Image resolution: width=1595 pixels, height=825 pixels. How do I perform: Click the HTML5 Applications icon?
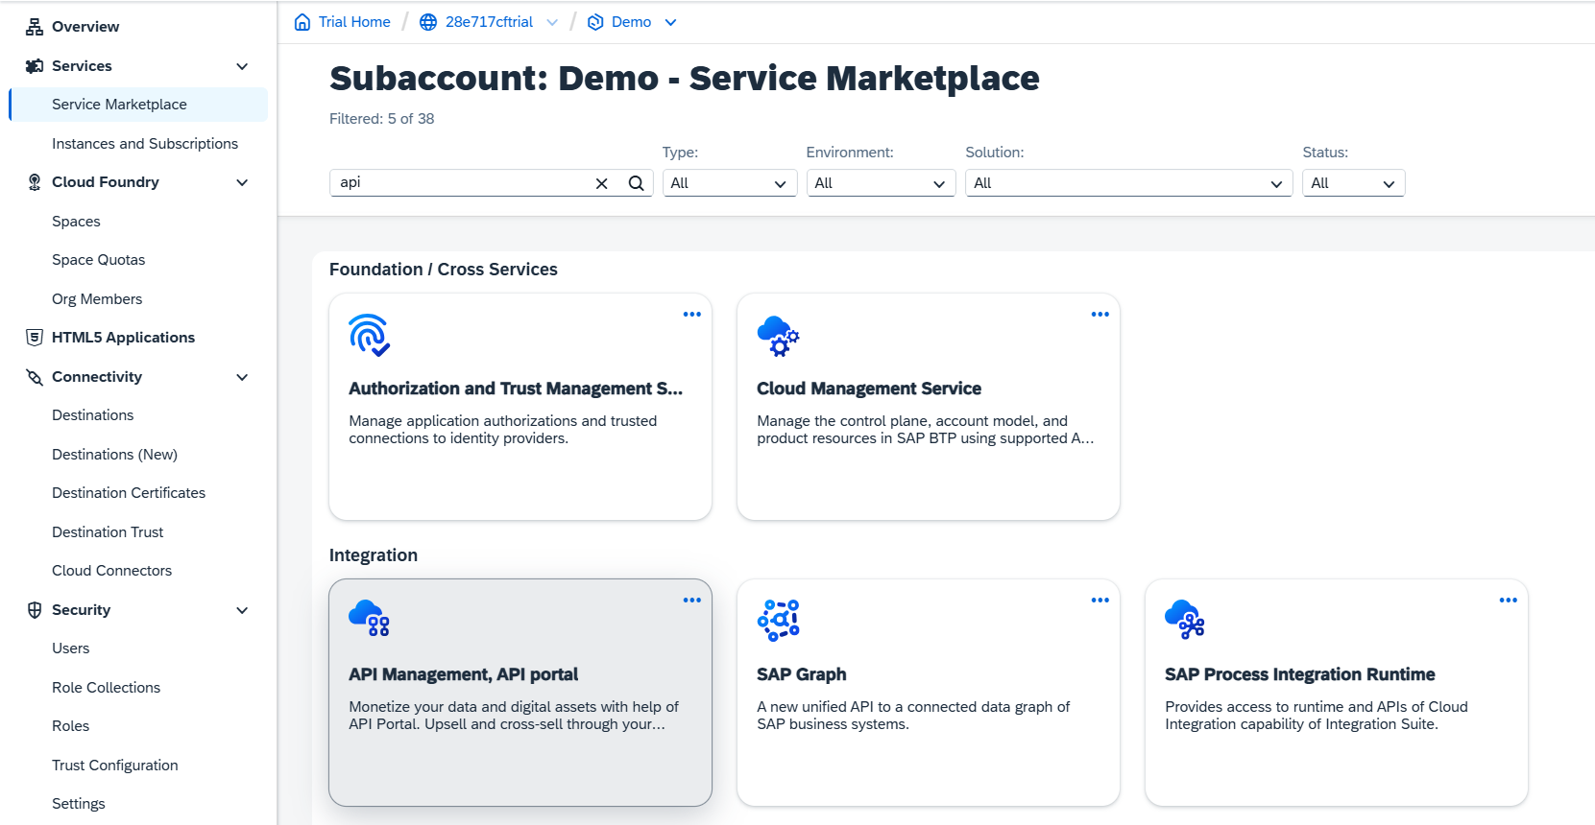[x=35, y=338]
